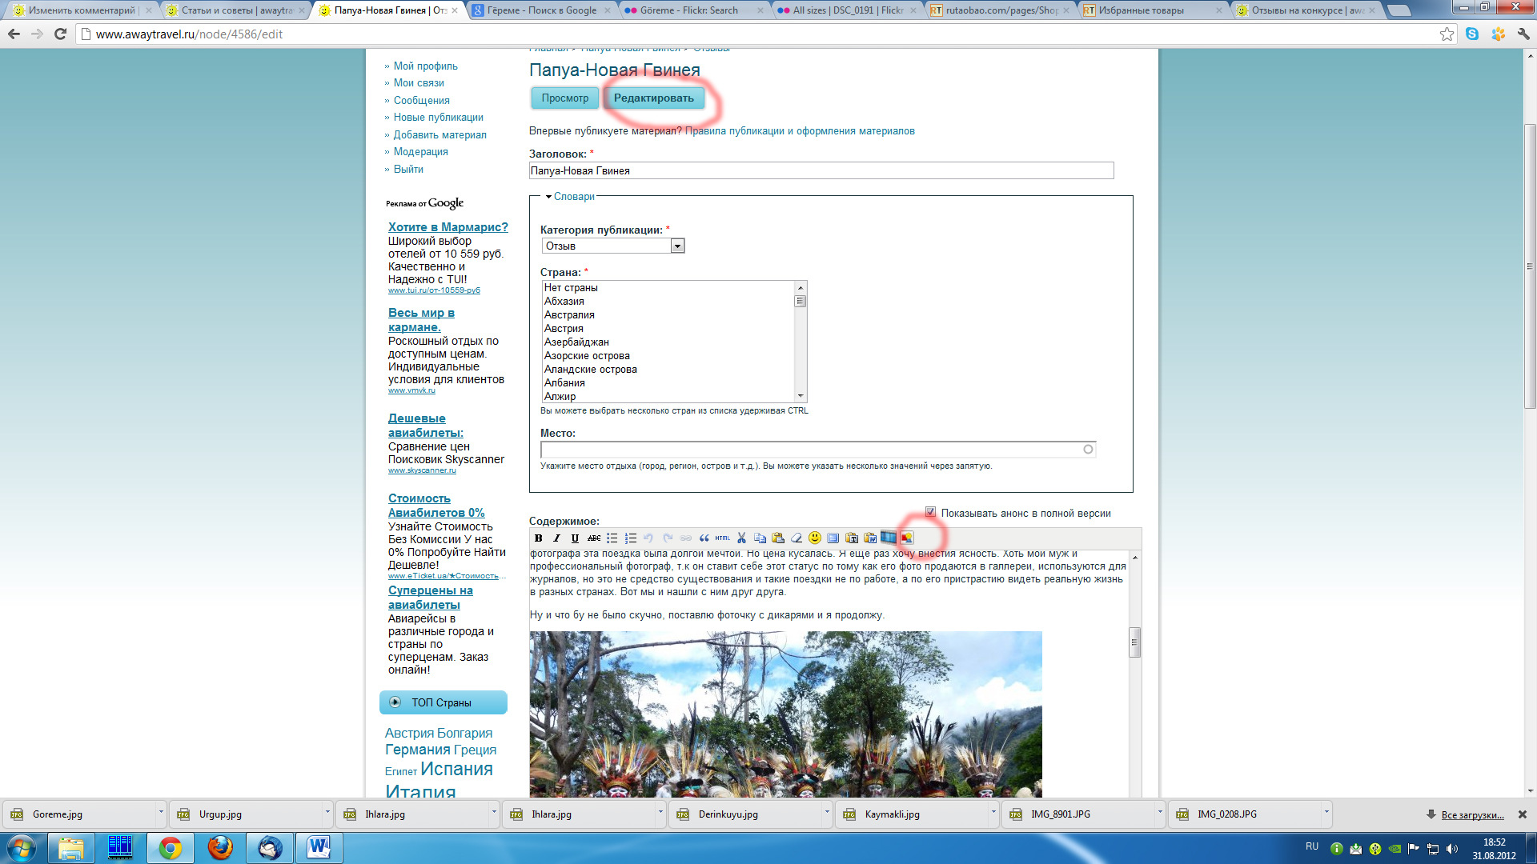Viewport: 1537px width, 864px height.
Task: Click the down arrow on the country list scrollbar
Action: coord(800,396)
